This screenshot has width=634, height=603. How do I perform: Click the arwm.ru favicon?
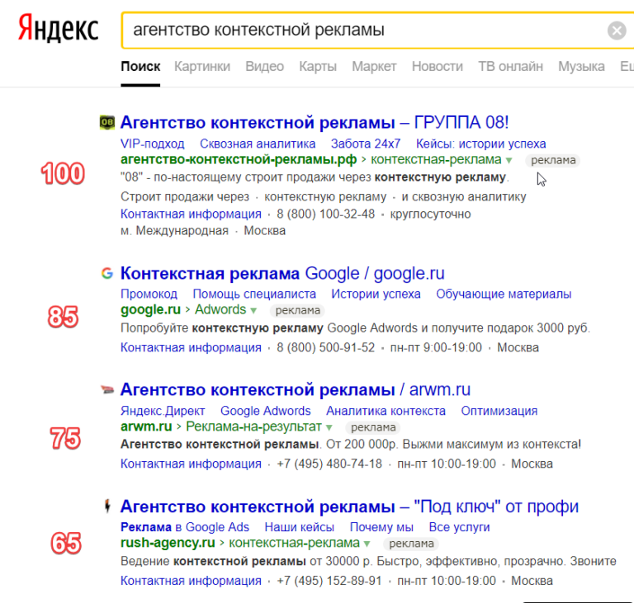coord(107,389)
